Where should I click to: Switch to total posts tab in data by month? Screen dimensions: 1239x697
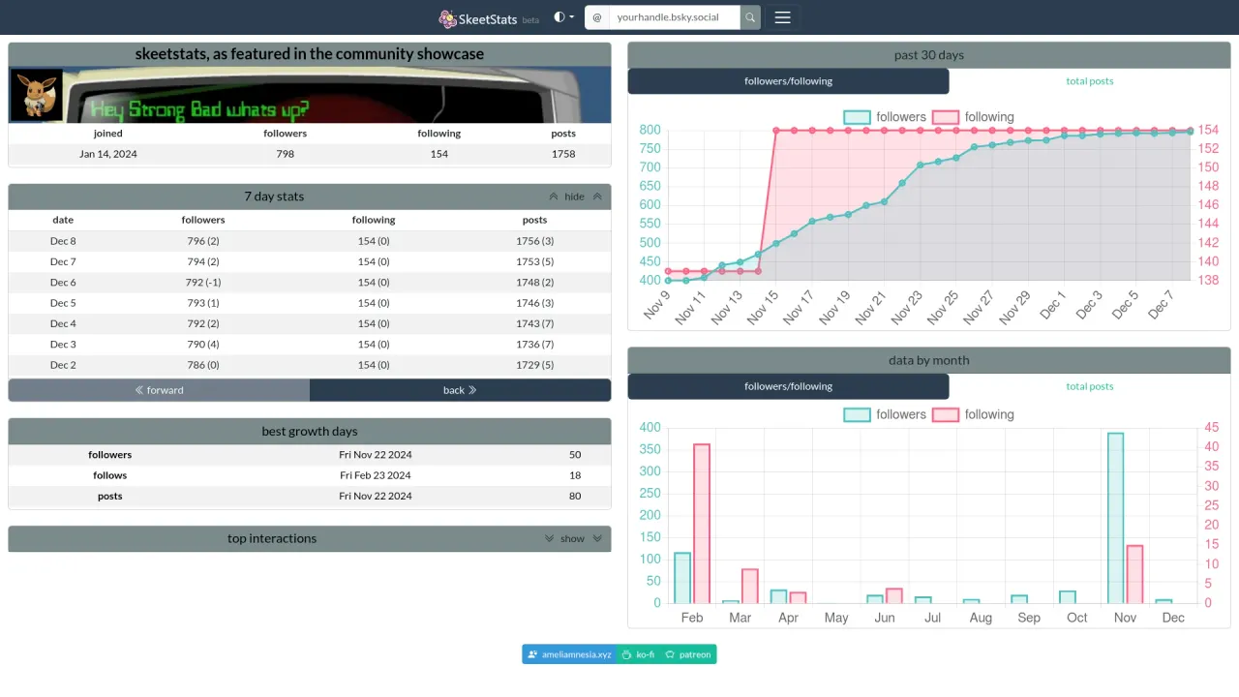pos(1089,386)
